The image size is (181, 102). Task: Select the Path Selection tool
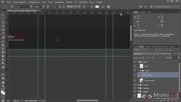[x=3, y=75]
